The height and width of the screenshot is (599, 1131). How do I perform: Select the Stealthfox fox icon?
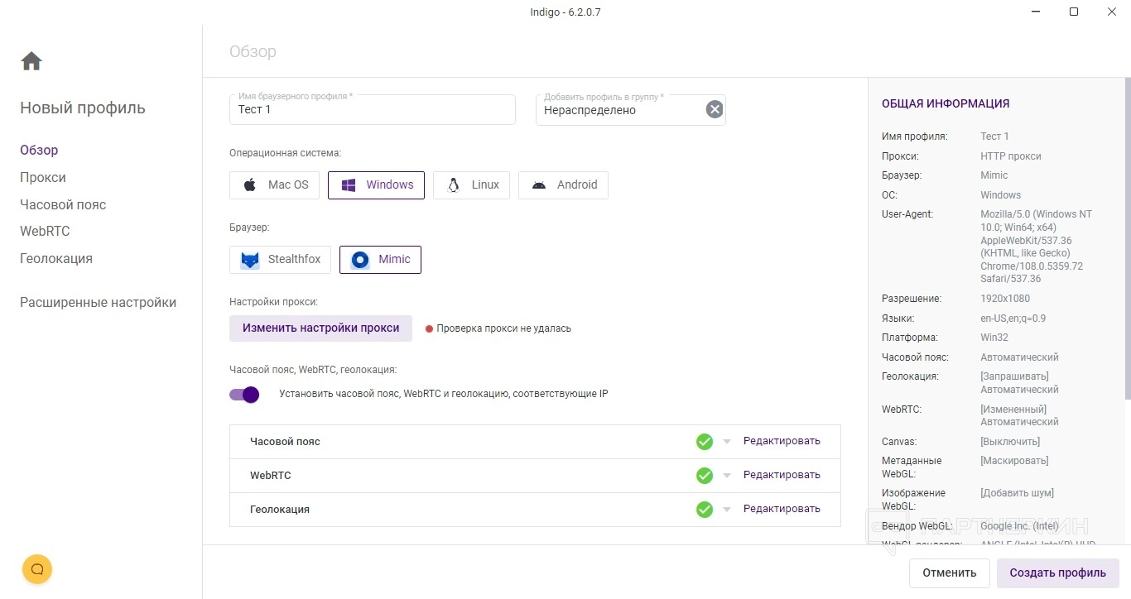250,260
